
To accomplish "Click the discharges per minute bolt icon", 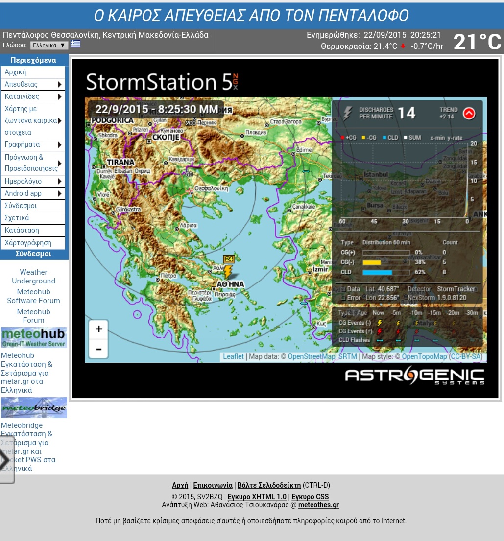I will [x=348, y=113].
